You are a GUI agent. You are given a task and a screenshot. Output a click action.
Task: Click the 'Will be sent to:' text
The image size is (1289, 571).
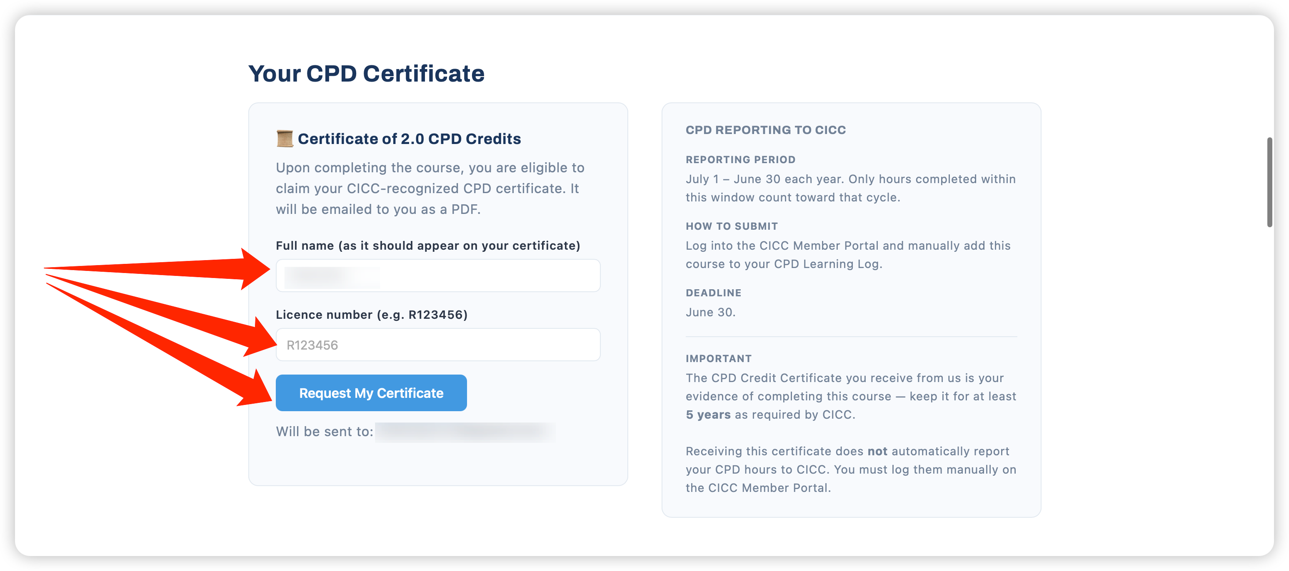(x=324, y=432)
